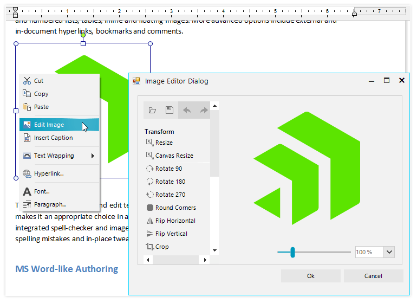
Task: Flip the image with Flip Horizontal
Action: pos(171,221)
